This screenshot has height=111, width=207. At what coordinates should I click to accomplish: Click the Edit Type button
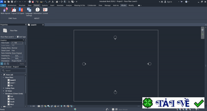[21, 37]
